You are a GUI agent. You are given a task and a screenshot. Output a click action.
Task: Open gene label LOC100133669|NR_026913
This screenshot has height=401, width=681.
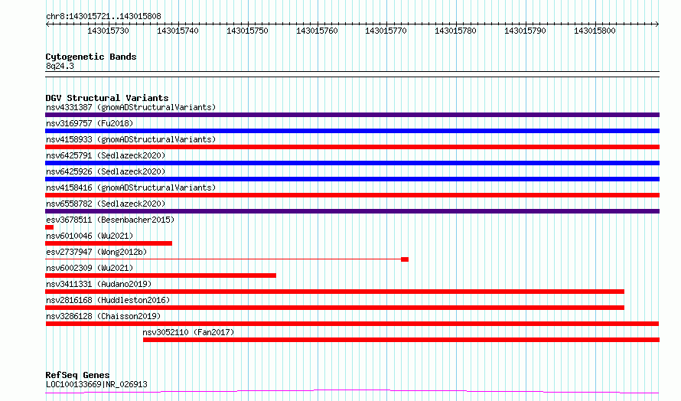96,384
